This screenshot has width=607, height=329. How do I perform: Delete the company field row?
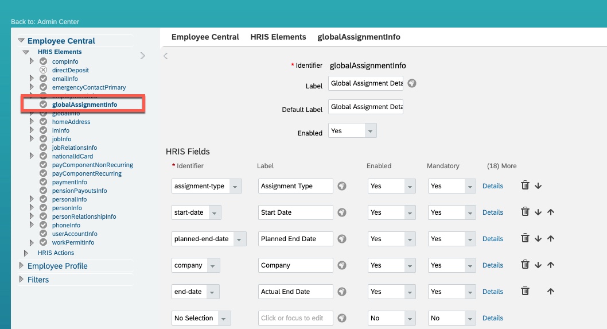pos(525,264)
